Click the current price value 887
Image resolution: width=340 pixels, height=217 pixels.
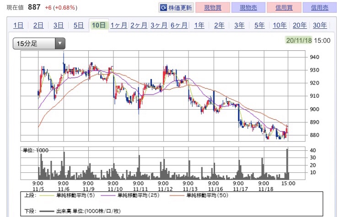34,7
